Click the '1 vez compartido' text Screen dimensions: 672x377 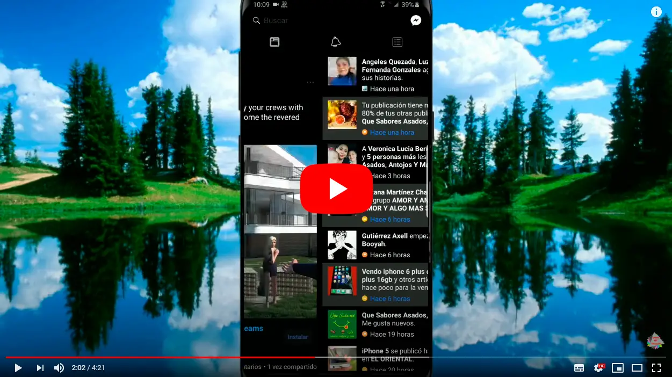(292, 367)
